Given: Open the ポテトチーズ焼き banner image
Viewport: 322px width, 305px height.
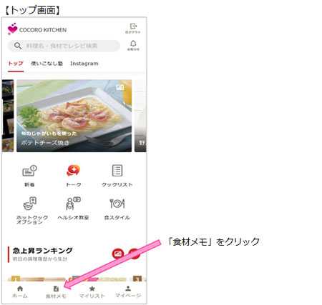Looking at the screenshot, I should (74, 116).
